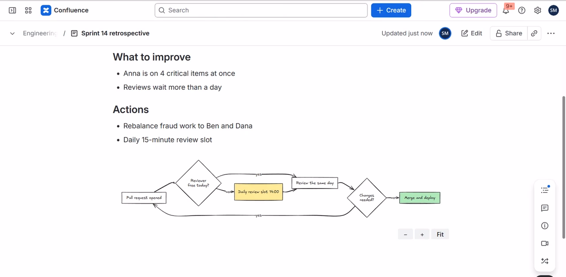Click 'Reviews wait more than a day'

pos(172,87)
